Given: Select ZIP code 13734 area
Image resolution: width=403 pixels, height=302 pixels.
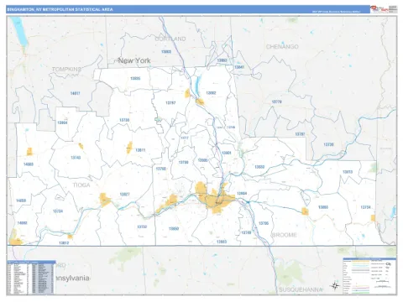Looking at the screenshot, I should tap(58, 211).
